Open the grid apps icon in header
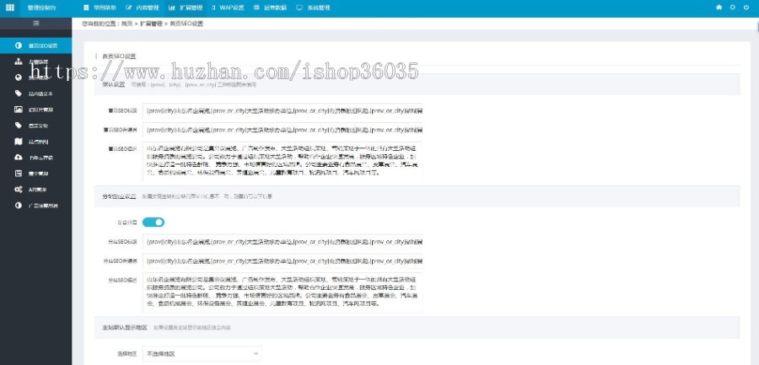Viewport: 759px width, 365px height. (x=9, y=8)
